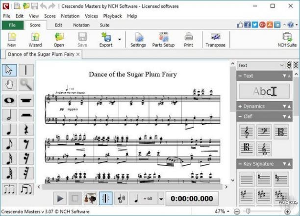Stop playback
300x216 pixels.
click(75, 198)
